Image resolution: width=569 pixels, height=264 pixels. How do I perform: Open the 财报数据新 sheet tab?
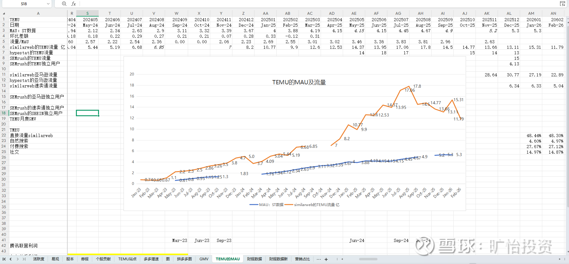[x=279, y=259]
